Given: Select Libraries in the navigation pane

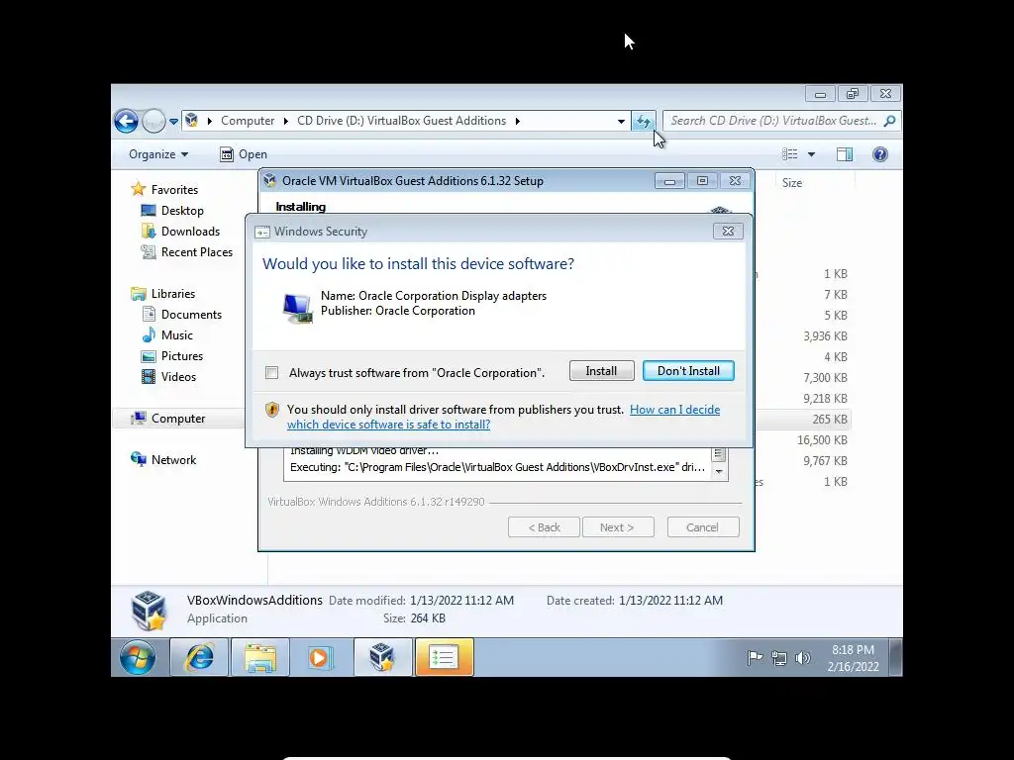Looking at the screenshot, I should [172, 293].
